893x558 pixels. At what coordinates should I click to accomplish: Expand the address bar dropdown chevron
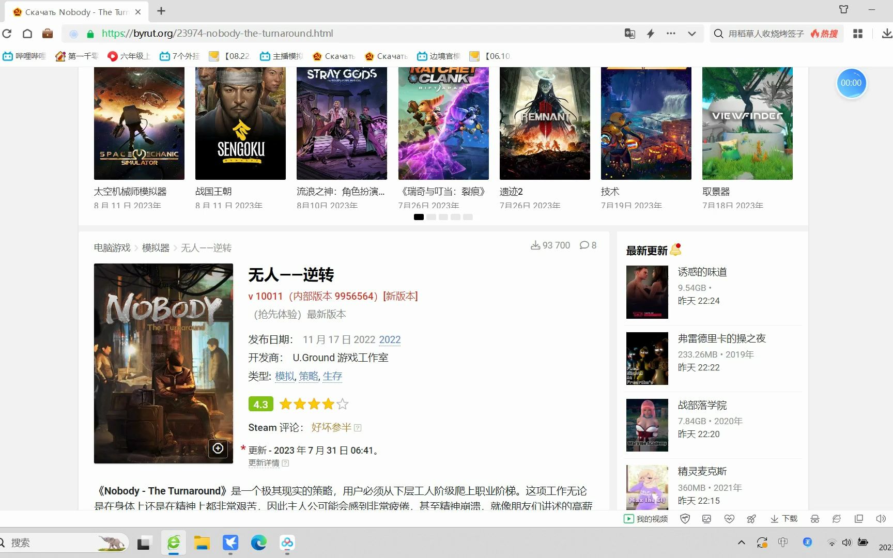[691, 34]
